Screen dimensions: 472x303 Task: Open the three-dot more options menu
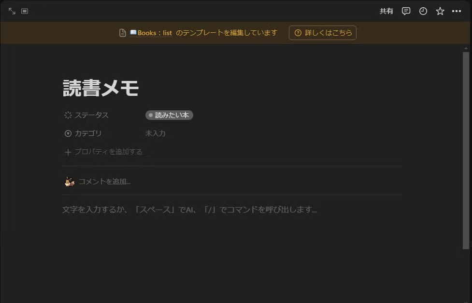point(457,11)
